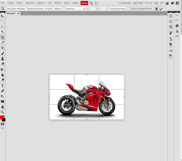The image size is (182, 161).
Task: Click the Konto button
Action: coord(84,3)
